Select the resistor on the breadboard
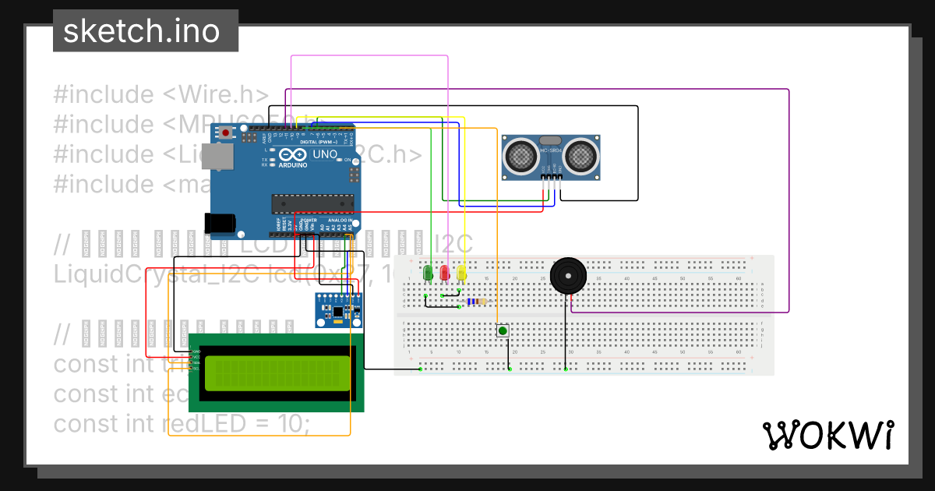935x491 pixels. 474,302
